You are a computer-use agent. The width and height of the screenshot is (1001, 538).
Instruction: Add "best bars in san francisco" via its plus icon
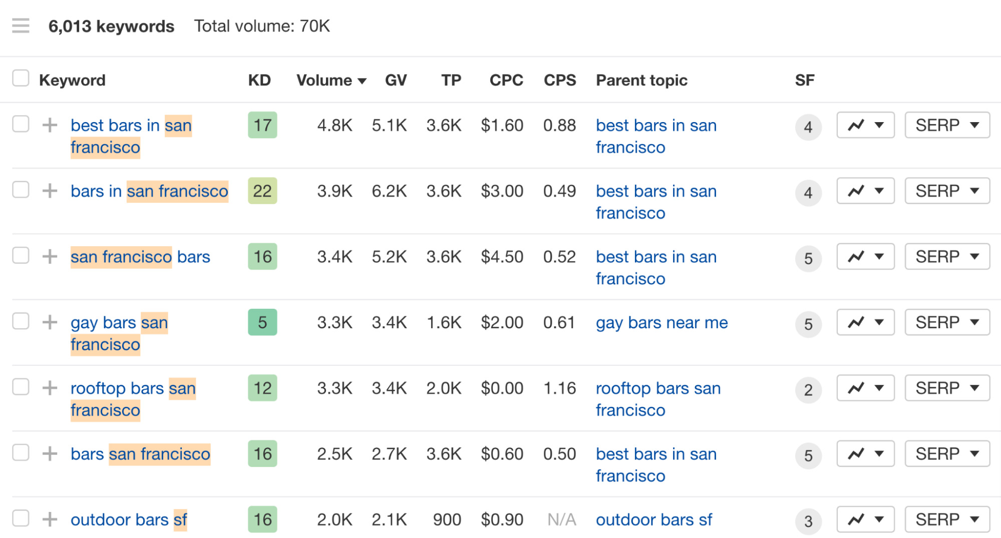pyautogui.click(x=50, y=125)
